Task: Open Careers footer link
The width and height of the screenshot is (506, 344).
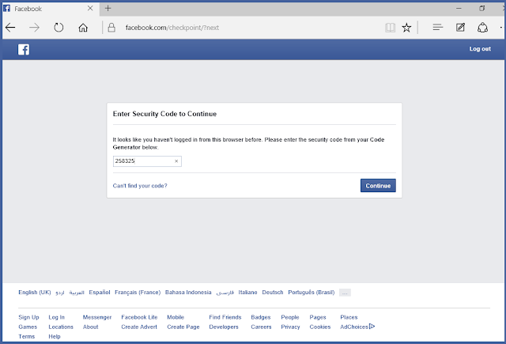Action: pyautogui.click(x=261, y=327)
